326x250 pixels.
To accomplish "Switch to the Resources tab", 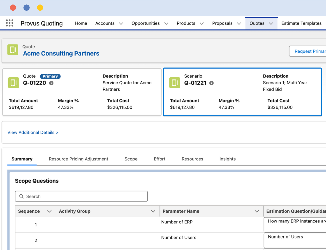I will tap(192, 159).
